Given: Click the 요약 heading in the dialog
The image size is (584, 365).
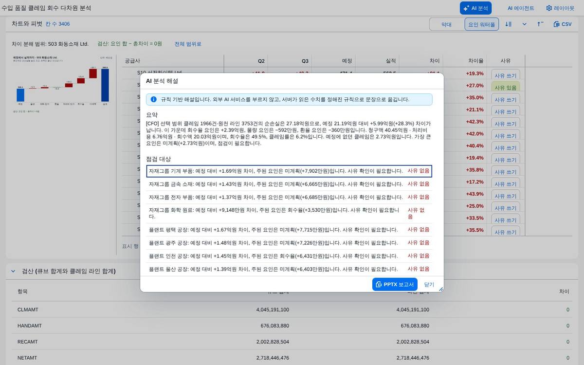Looking at the screenshot, I should pos(152,115).
